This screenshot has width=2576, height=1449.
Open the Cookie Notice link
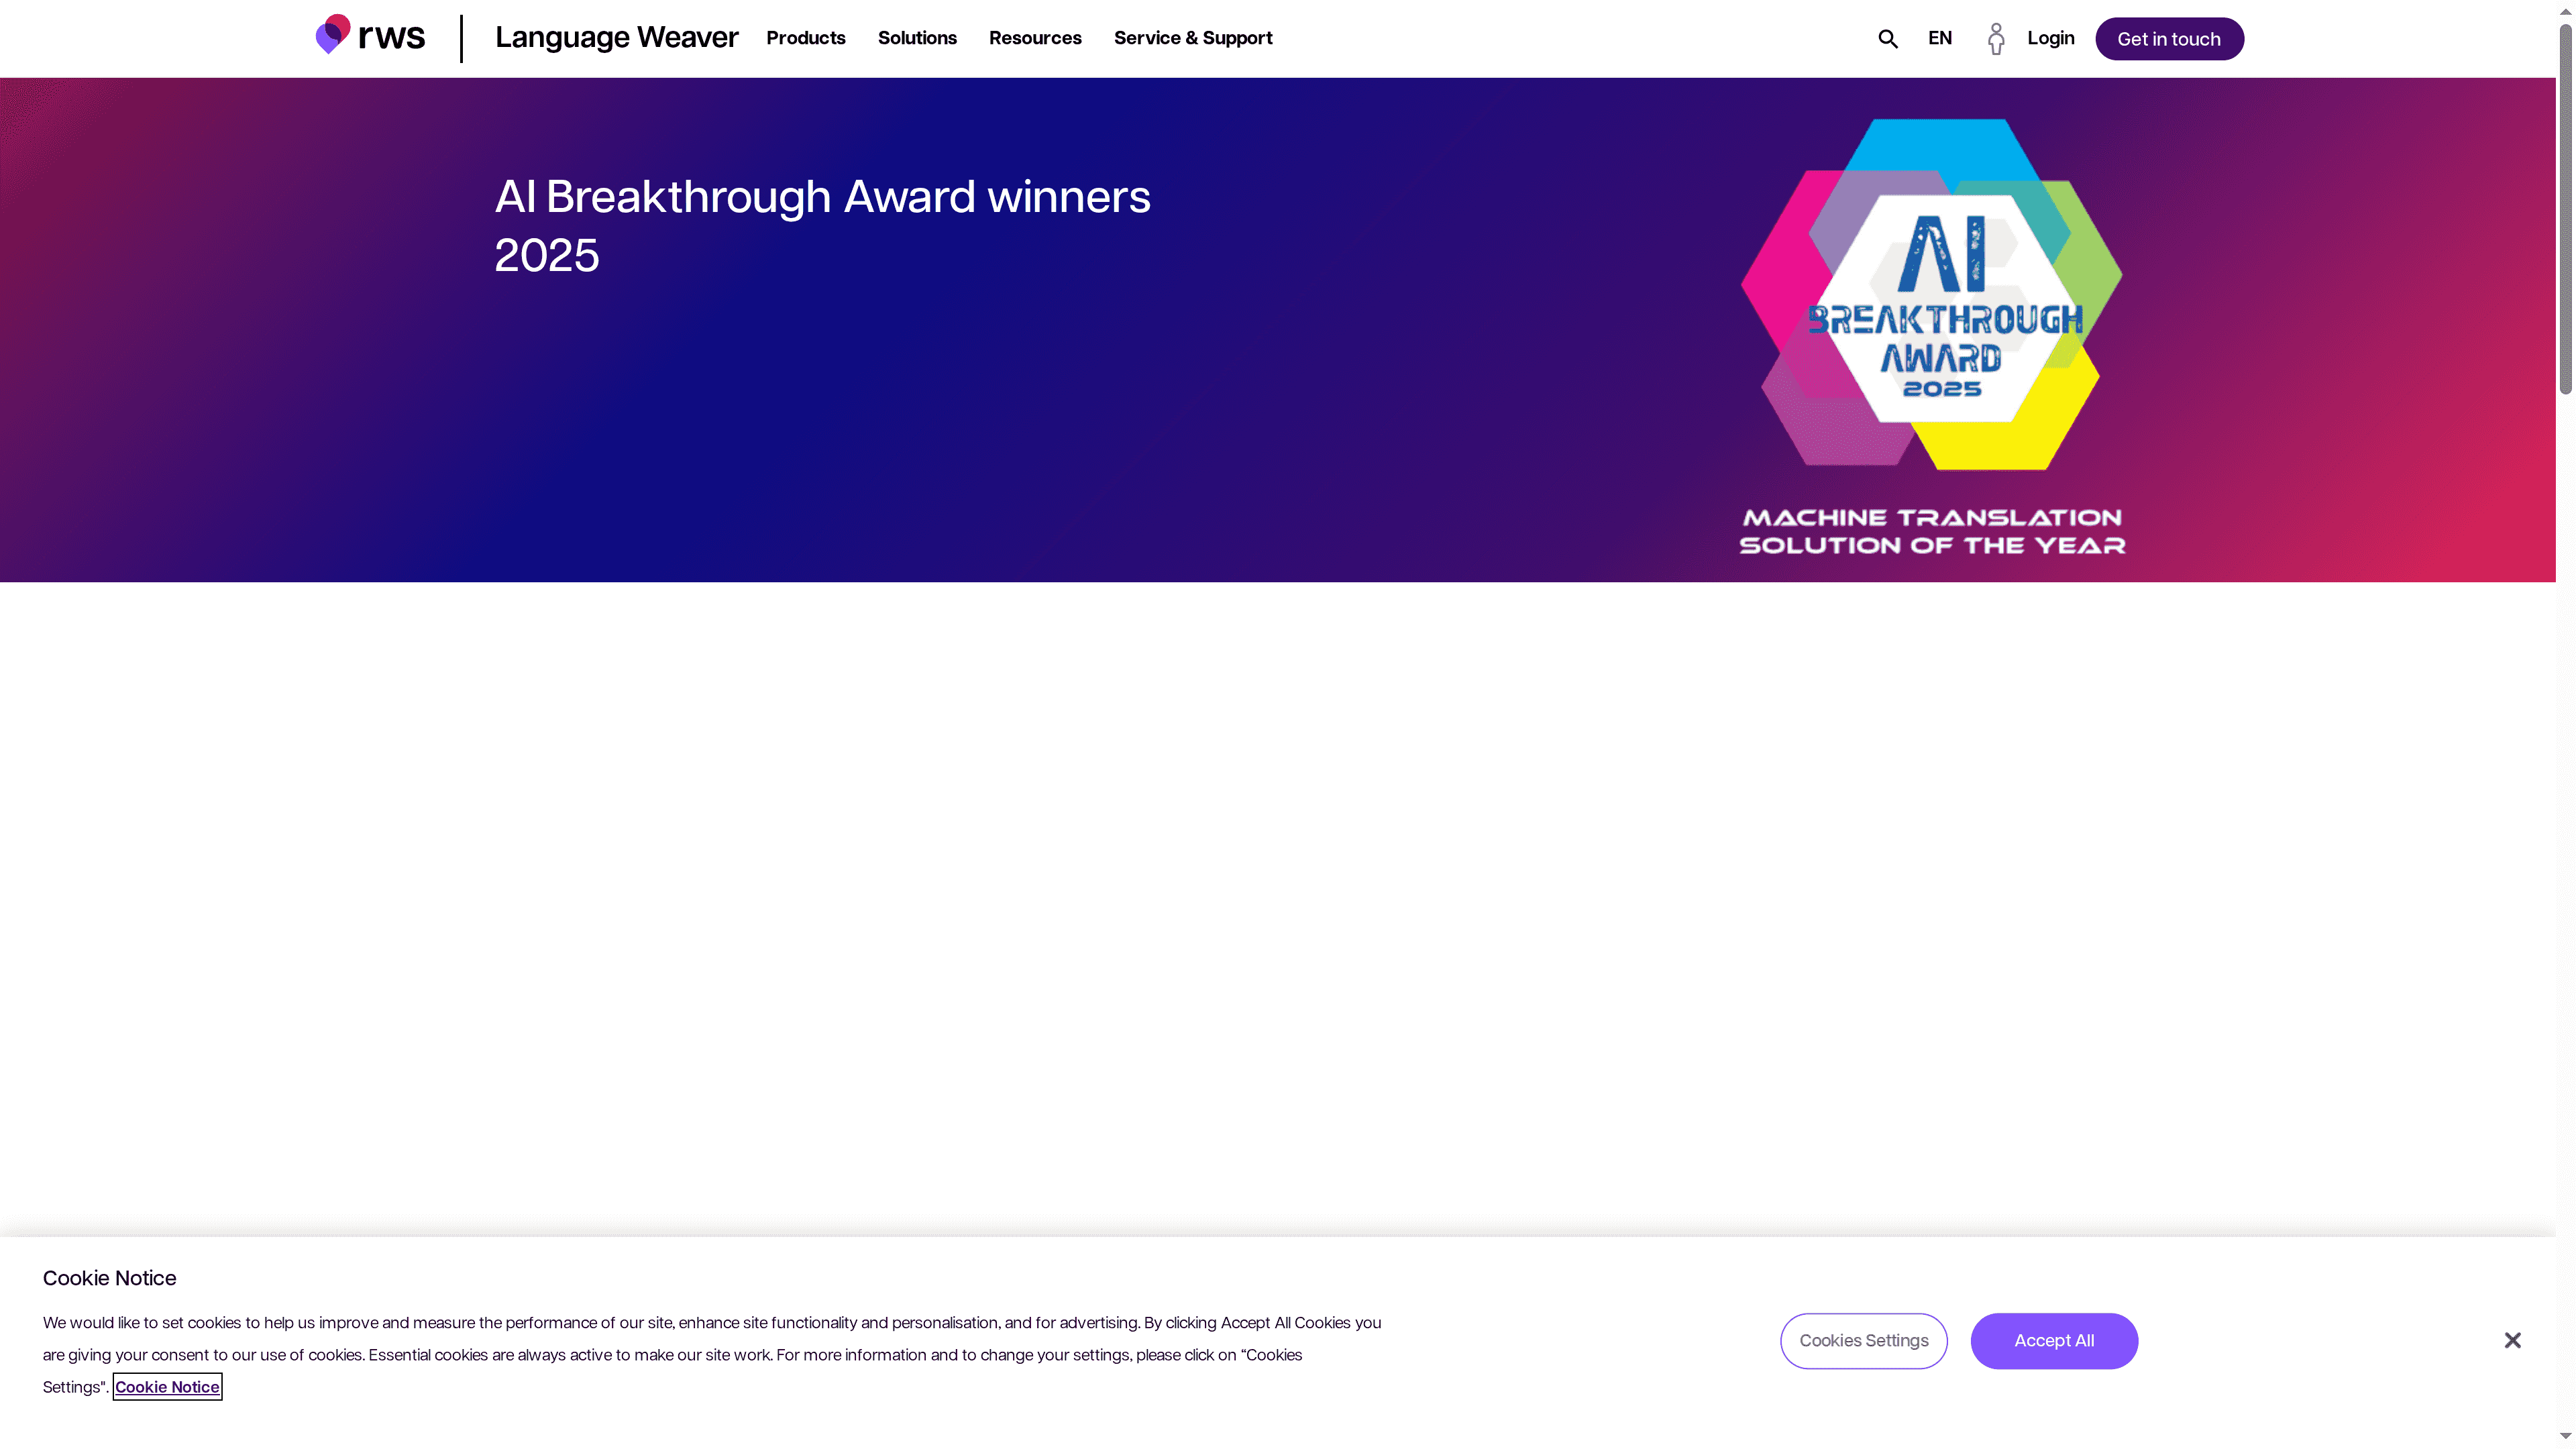point(167,1387)
